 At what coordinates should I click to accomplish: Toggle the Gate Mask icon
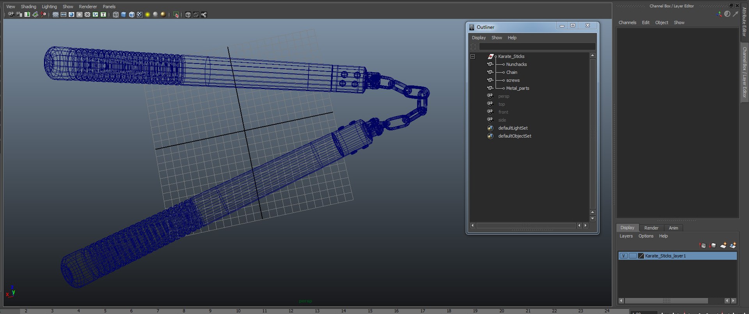(80, 14)
